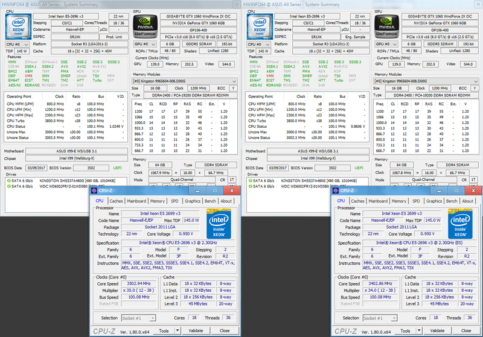Click Tools dropdown arrow in left CPU-Z

point(178,330)
